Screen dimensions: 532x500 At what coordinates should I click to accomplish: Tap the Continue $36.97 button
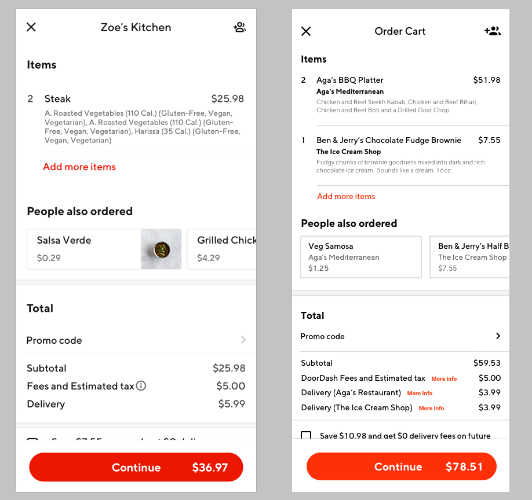coord(136,467)
